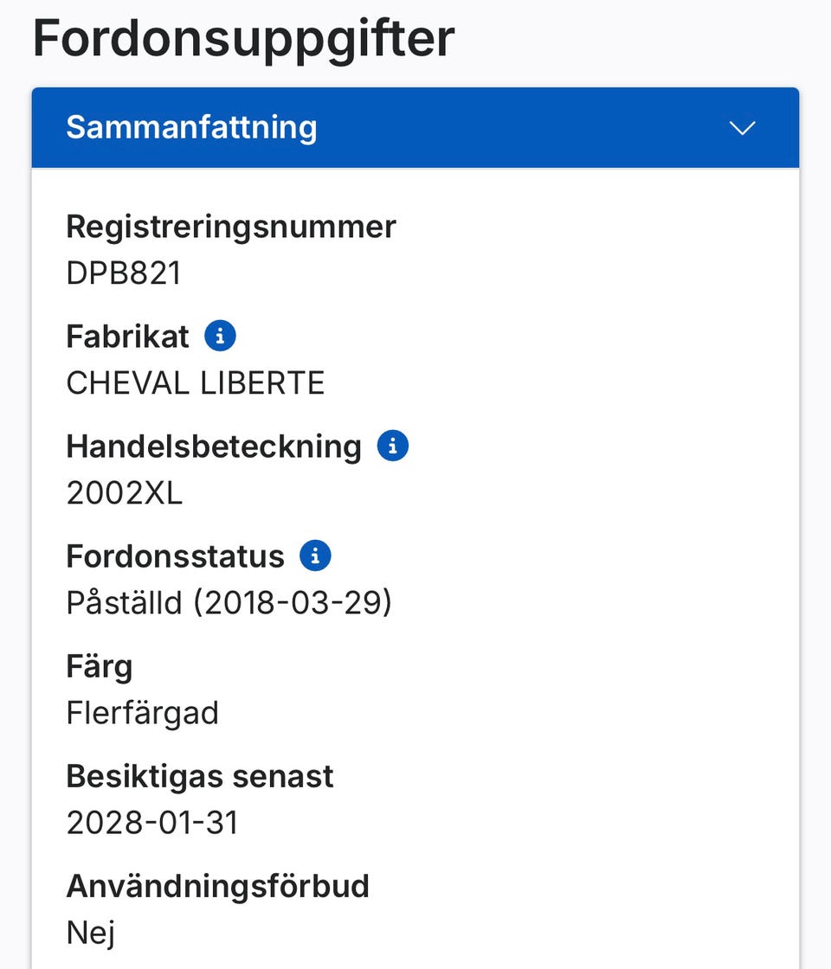831x969 pixels.
Task: Open the Fabrikat info icon
Action: (x=220, y=336)
